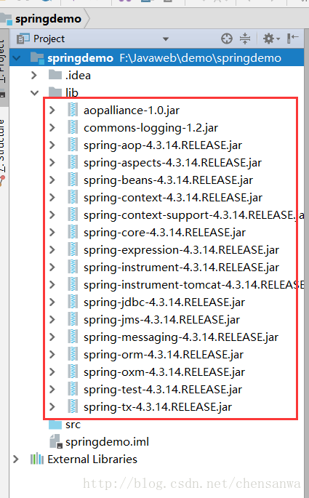The width and height of the screenshot is (309, 498).
Task: Select spring-context-support-4.3.14.RELEASE jar
Action: pos(193,215)
